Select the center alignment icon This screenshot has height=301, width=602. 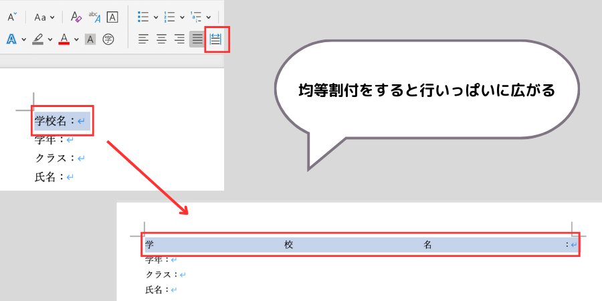tap(162, 39)
